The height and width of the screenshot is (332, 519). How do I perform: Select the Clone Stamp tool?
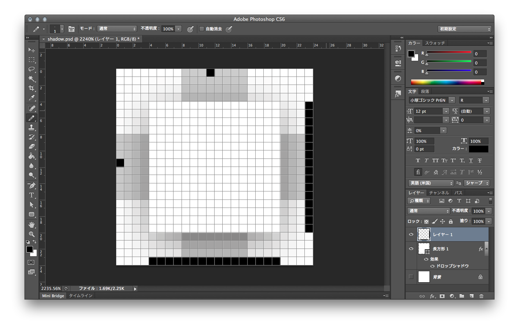pyautogui.click(x=32, y=127)
